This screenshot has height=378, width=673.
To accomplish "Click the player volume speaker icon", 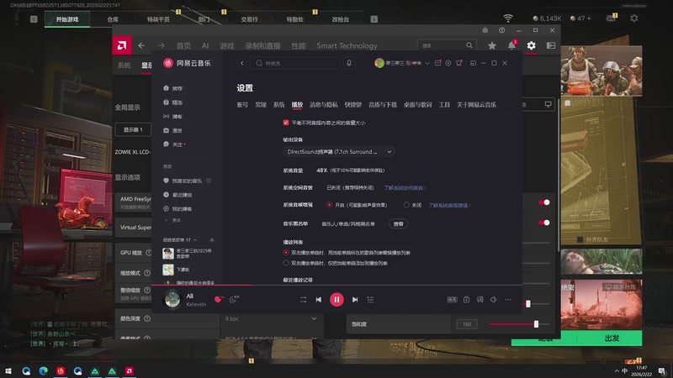I will pyautogui.click(x=494, y=300).
